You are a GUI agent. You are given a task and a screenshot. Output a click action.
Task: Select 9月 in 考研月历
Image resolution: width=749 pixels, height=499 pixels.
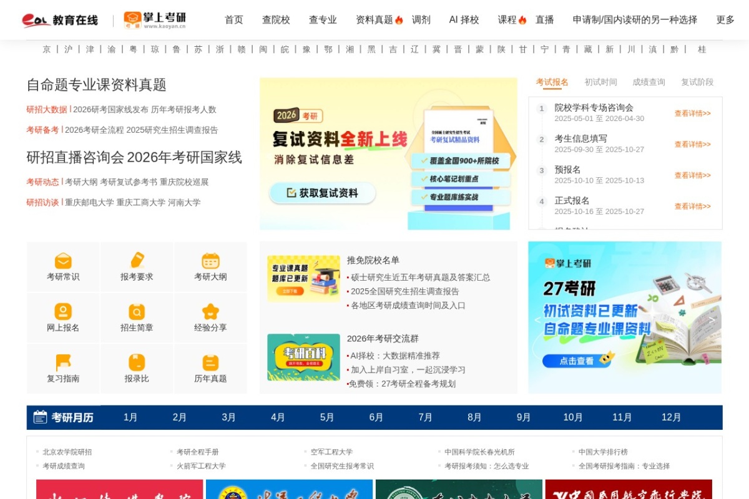[x=524, y=417]
